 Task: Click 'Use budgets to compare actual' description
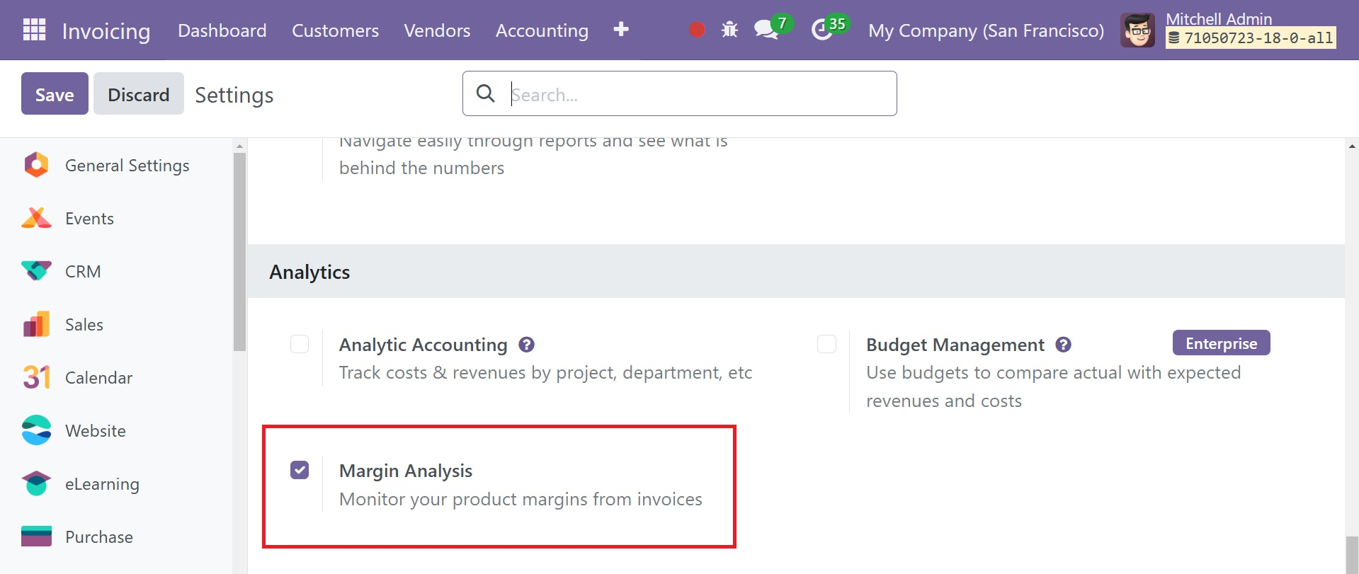click(x=1053, y=386)
